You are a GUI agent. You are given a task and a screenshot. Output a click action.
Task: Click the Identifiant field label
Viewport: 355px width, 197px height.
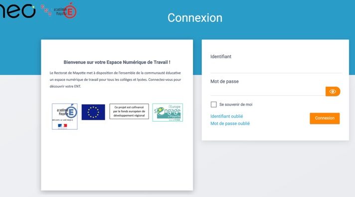[221, 57]
